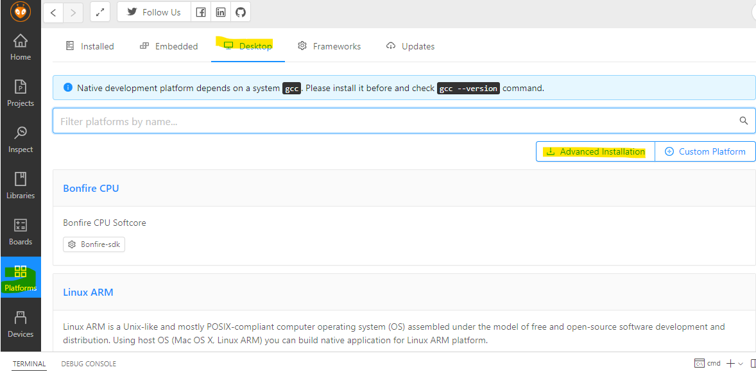Image resolution: width=756 pixels, height=374 pixels.
Task: Open the Projects sidebar item
Action: [x=21, y=94]
